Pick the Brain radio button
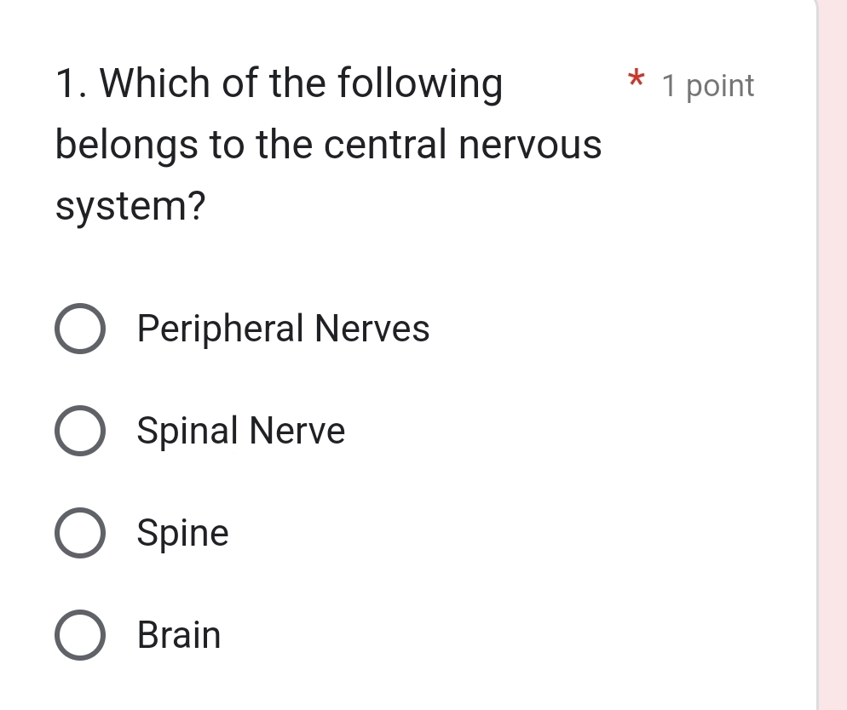The image size is (847, 710). (81, 636)
